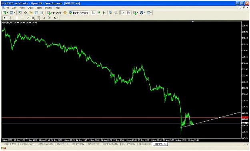Open the File menu
250x151 pixels.
pyautogui.click(x=7, y=8)
